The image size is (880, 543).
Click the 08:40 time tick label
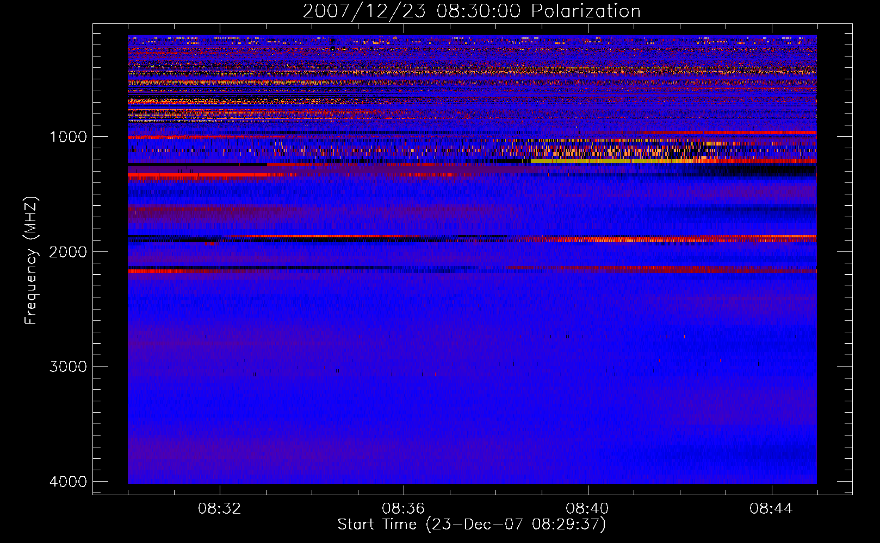pos(587,508)
